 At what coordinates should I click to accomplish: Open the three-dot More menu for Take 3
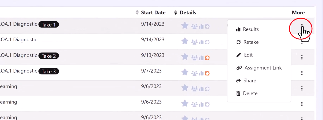(x=302, y=73)
